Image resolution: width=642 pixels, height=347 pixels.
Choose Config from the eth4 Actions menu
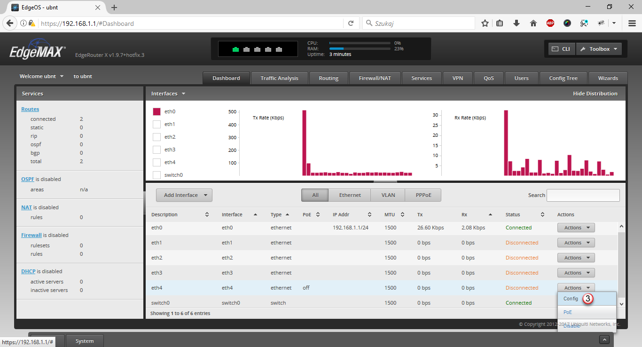pyautogui.click(x=587, y=299)
